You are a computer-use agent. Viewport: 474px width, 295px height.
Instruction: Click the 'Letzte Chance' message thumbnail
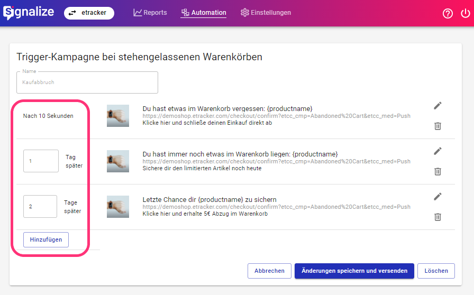[x=118, y=207]
